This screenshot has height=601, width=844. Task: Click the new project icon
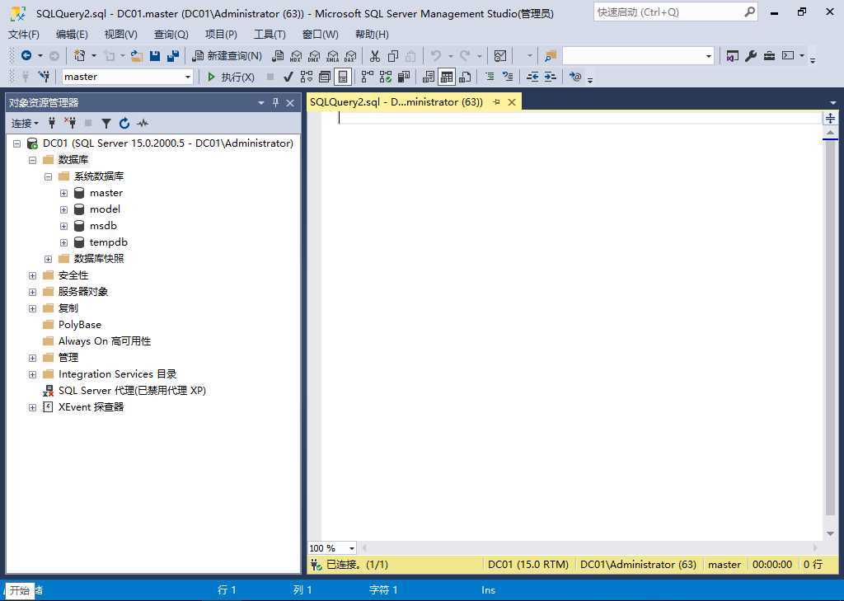(80, 55)
